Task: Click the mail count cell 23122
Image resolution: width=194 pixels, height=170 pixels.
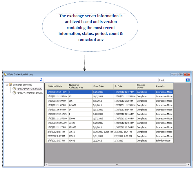Action: tap(80, 123)
